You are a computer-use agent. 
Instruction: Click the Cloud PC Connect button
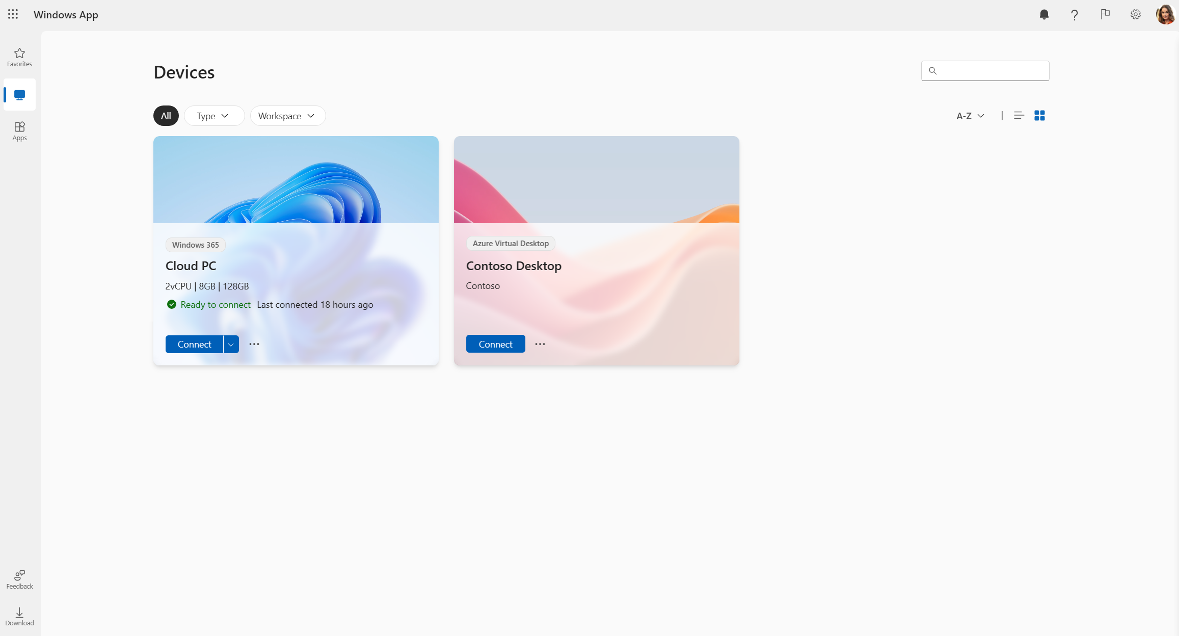click(194, 344)
